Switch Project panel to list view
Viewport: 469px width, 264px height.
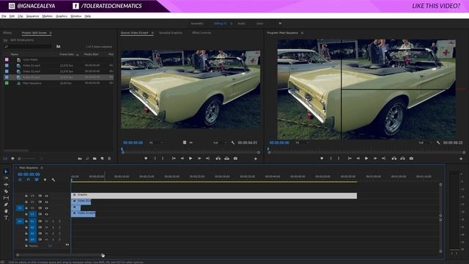[5, 158]
